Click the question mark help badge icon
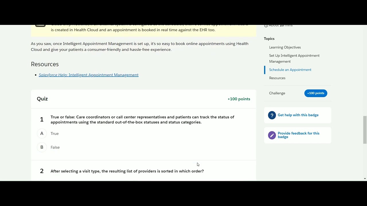 [272, 115]
